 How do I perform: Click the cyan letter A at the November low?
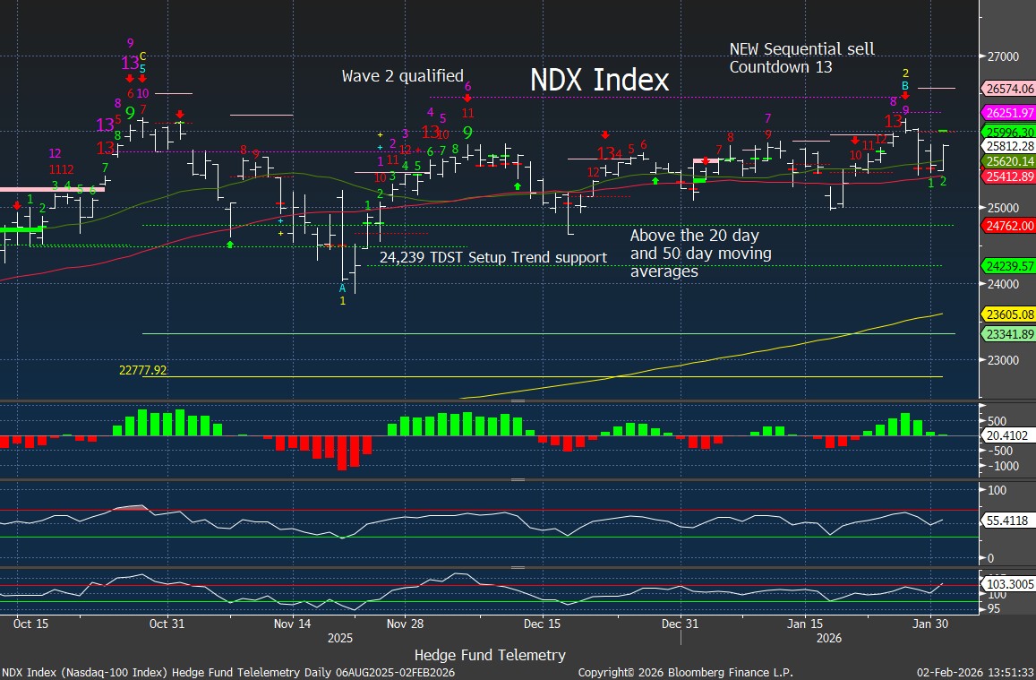[341, 288]
